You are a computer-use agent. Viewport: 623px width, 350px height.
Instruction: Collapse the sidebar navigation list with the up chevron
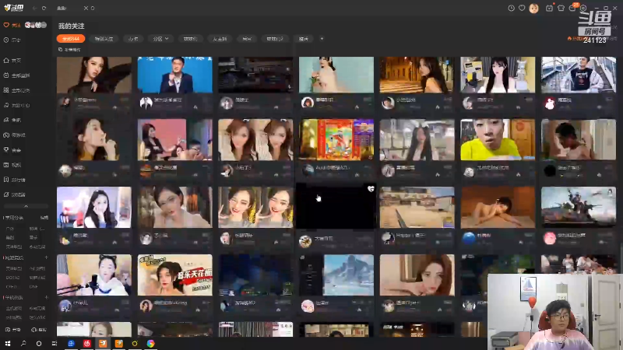tap(26, 206)
